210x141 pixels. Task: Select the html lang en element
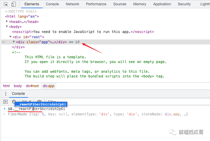coord(22,16)
